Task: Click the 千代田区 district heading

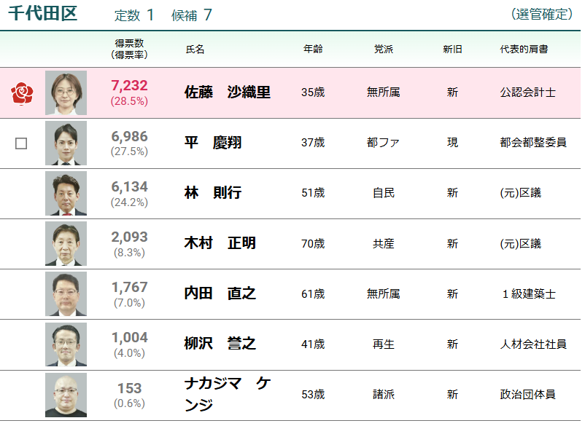Action: pos(43,14)
